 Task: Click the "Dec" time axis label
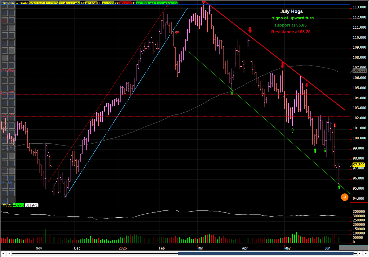[x=77, y=248]
